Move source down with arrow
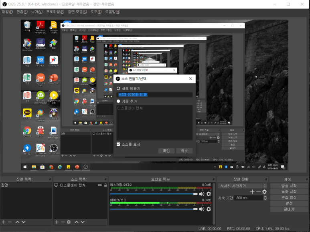Viewport: 310px width, 232px height. coord(83,222)
